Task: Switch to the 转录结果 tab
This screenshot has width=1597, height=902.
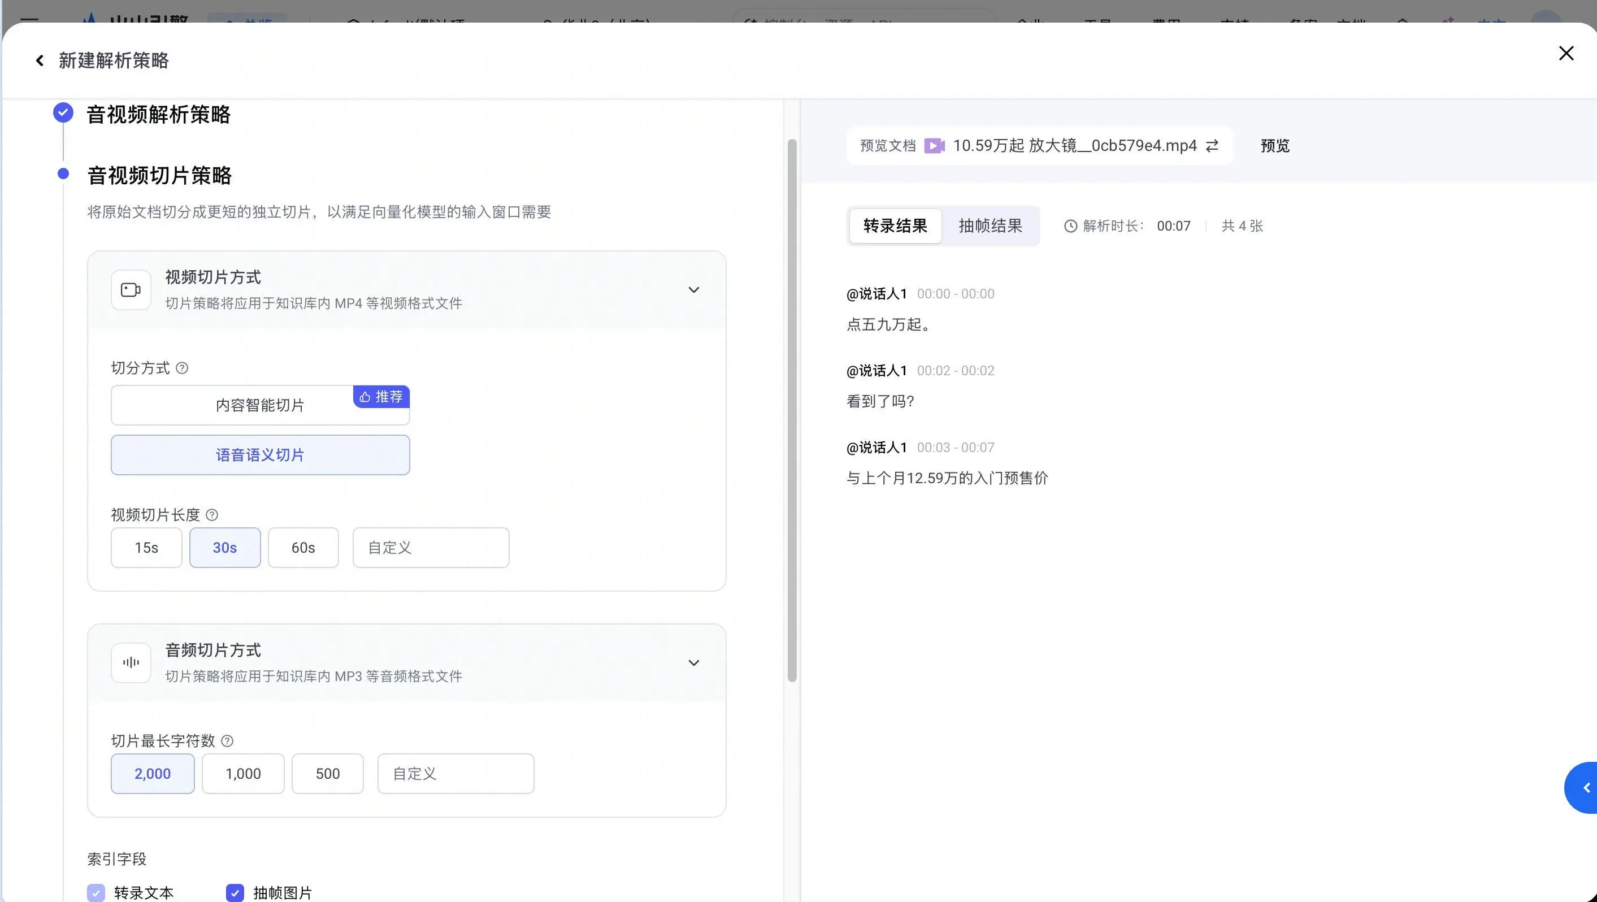Action: pyautogui.click(x=895, y=225)
